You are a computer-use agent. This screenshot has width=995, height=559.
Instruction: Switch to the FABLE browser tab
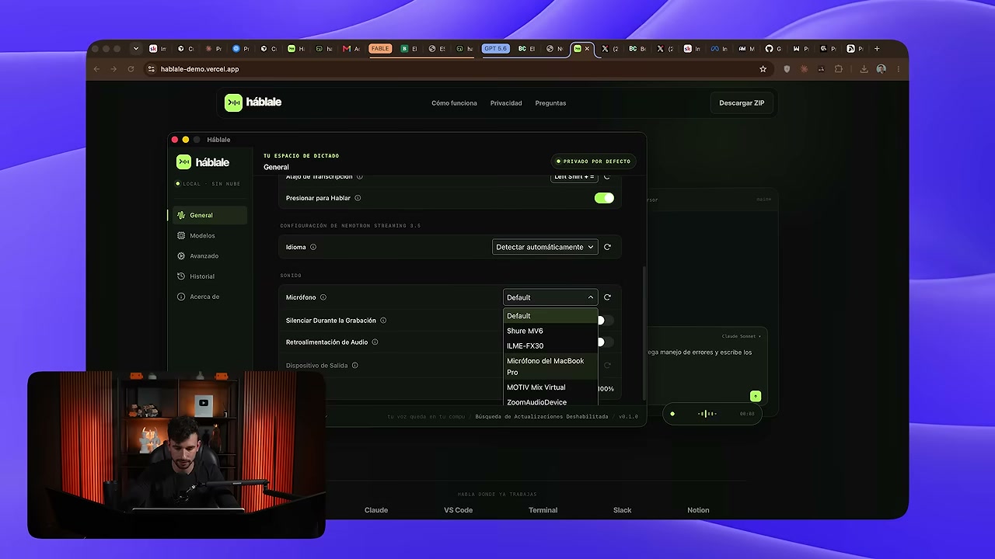tap(380, 48)
